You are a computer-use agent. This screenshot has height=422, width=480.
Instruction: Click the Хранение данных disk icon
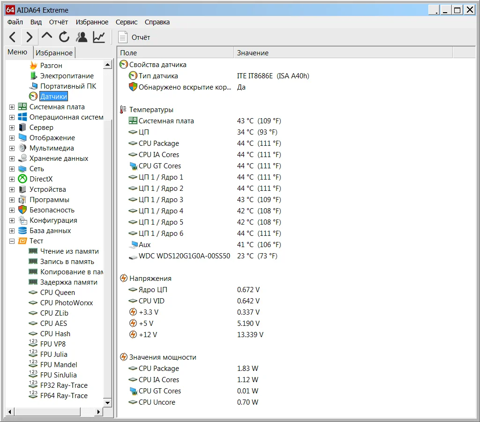[22, 158]
